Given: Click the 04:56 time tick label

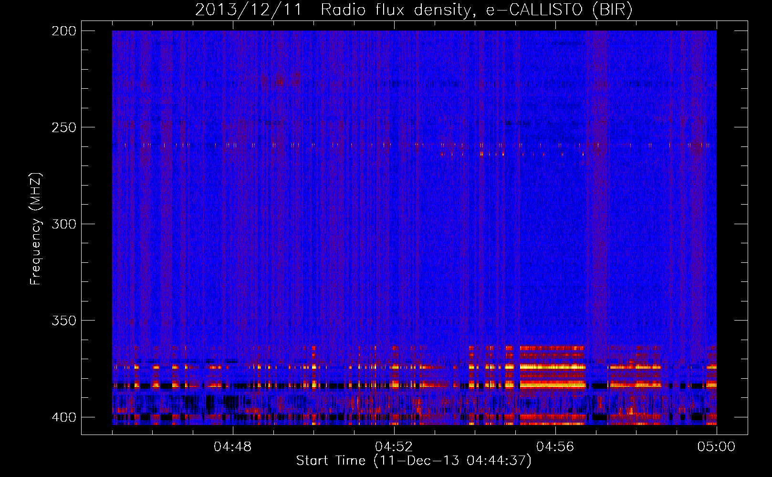Looking at the screenshot, I should 555,447.
